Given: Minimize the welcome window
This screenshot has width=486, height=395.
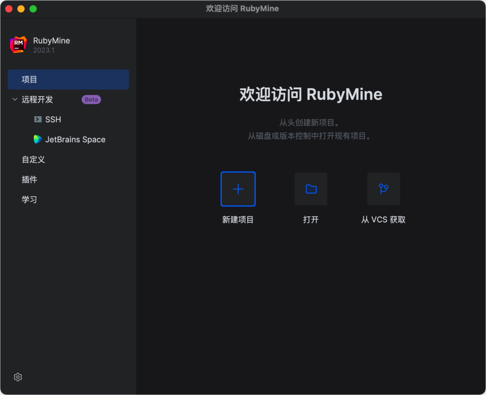Looking at the screenshot, I should pos(21,9).
